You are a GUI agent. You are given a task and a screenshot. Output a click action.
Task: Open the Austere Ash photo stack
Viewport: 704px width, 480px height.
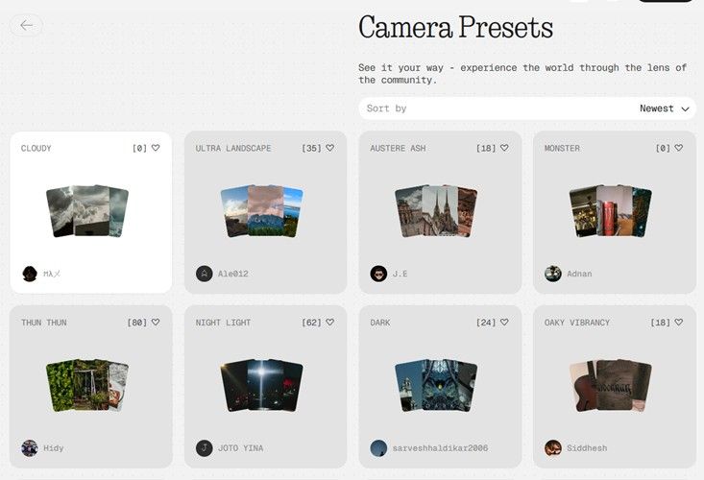pyautogui.click(x=436, y=211)
